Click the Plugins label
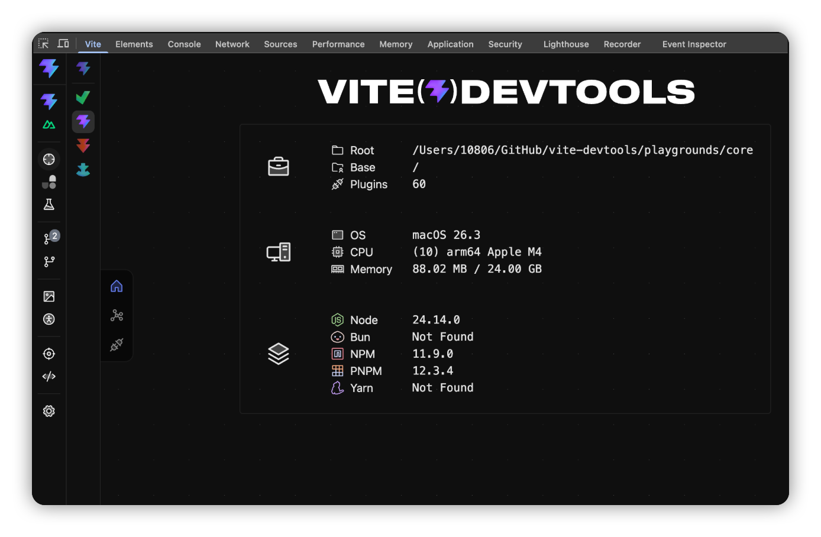This screenshot has height=537, width=821. (369, 185)
